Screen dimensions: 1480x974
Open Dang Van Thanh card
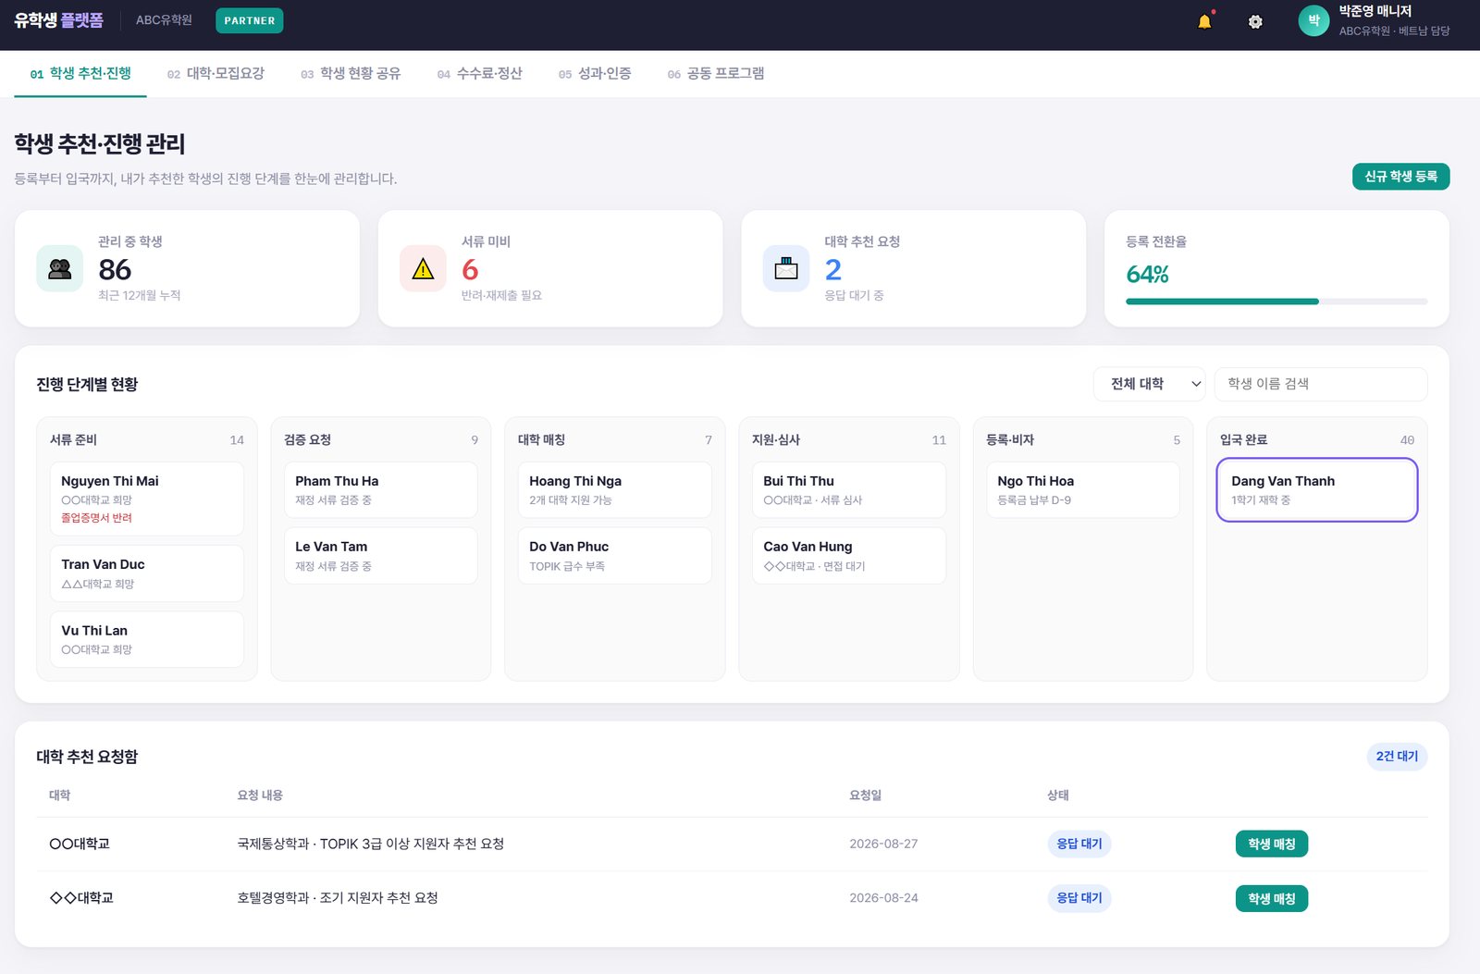[x=1317, y=490]
